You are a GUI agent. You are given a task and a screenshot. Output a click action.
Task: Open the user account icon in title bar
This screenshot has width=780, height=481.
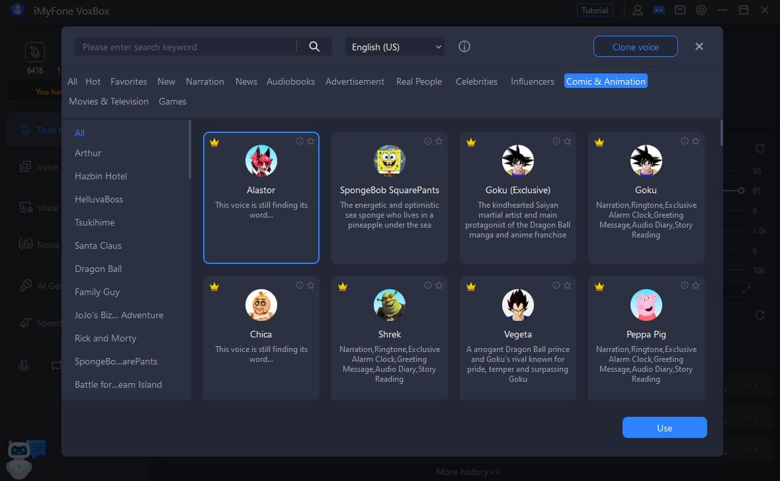[637, 10]
